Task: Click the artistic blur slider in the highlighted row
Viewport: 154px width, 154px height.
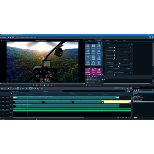Action: (120, 63)
